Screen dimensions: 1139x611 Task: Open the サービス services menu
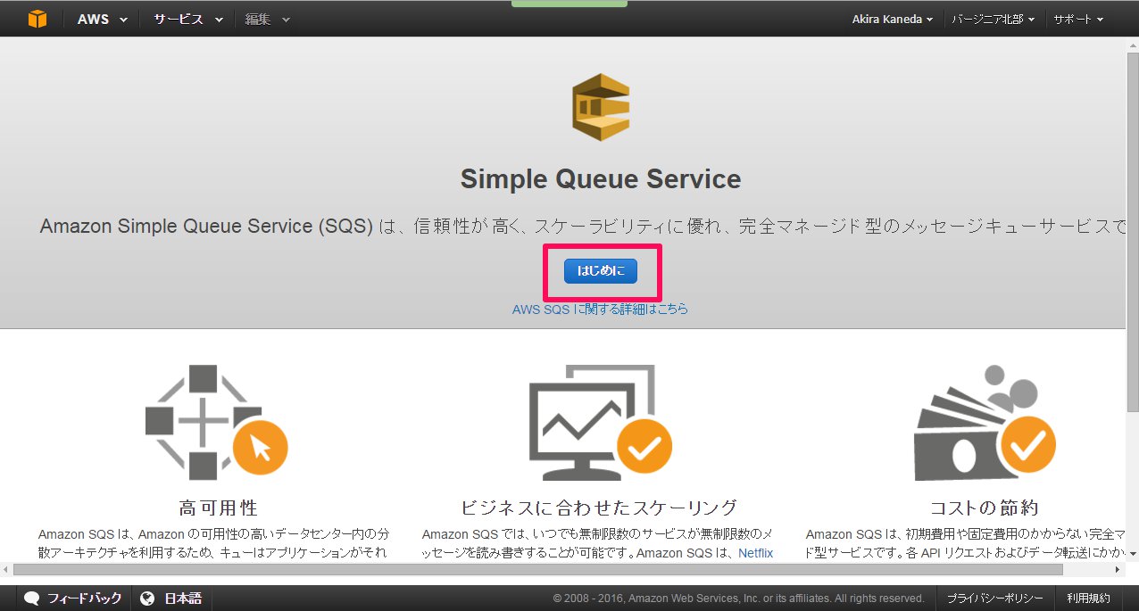pos(187,19)
